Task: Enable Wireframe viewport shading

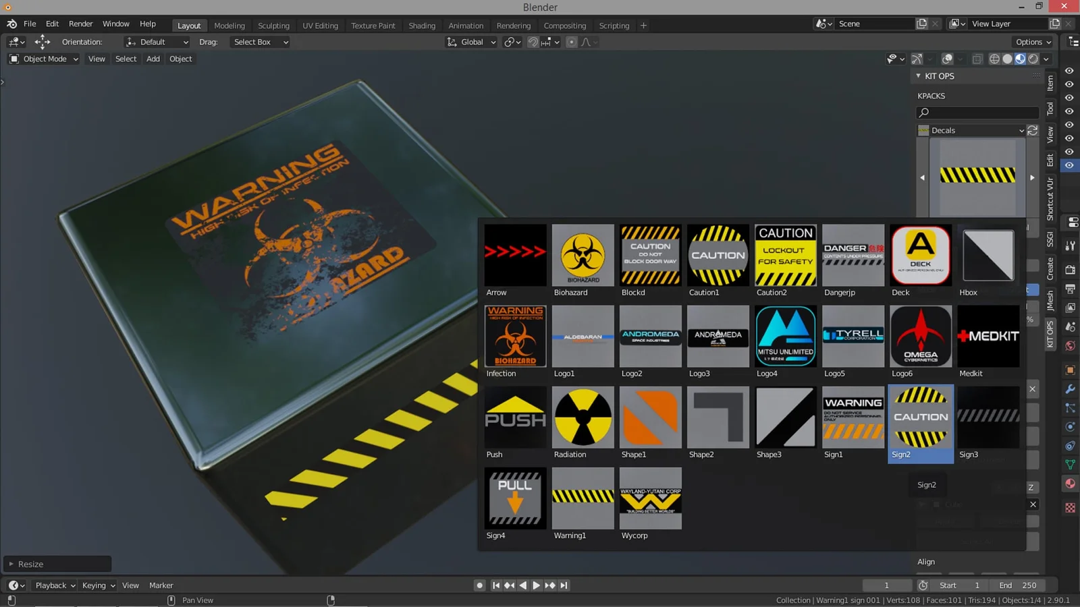Action: pos(994,59)
